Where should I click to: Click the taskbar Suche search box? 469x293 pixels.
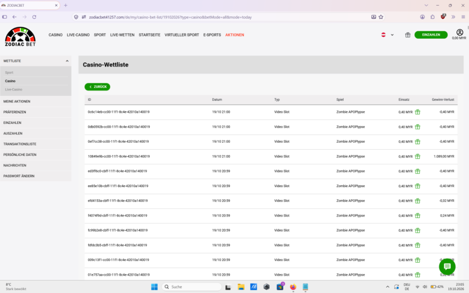(191, 287)
